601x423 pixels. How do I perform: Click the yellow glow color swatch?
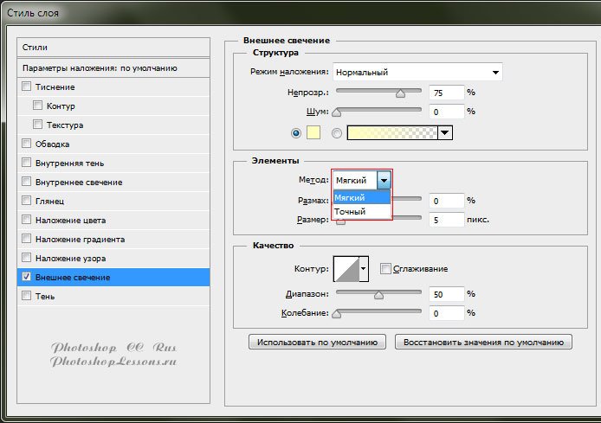coord(313,132)
